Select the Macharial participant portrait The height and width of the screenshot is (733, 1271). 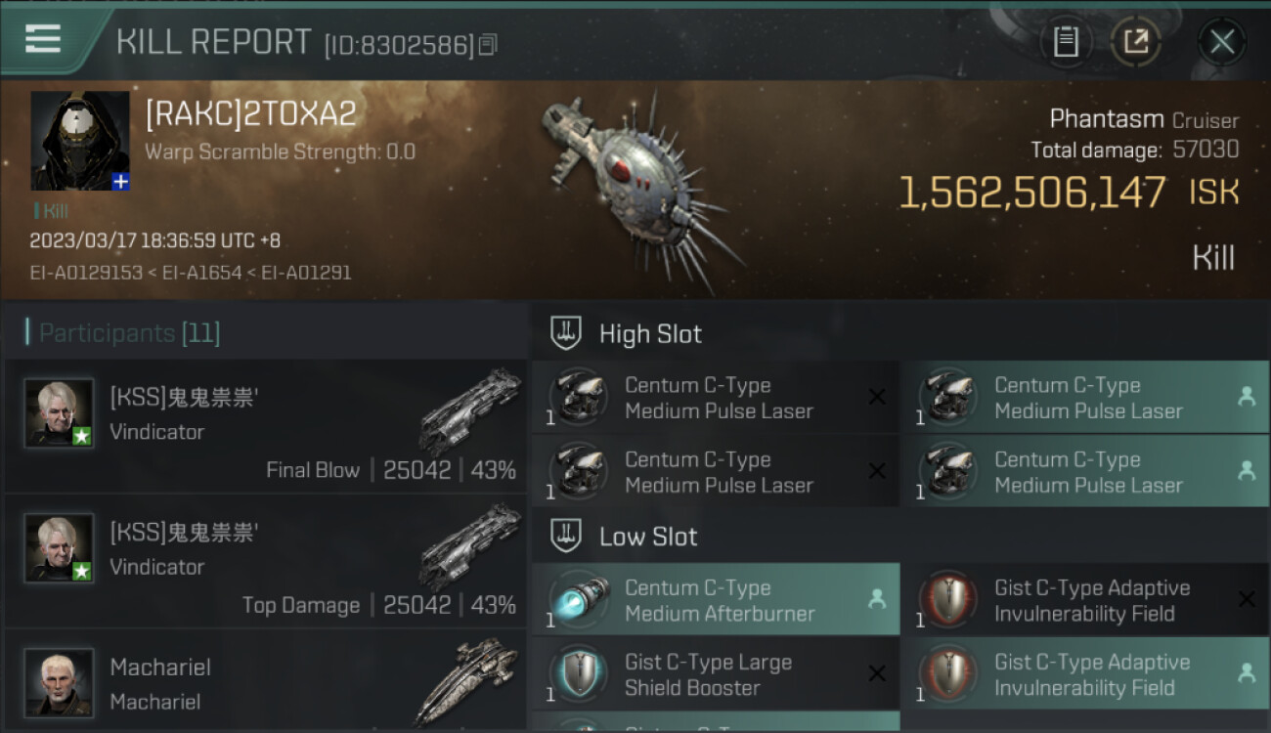tap(59, 681)
